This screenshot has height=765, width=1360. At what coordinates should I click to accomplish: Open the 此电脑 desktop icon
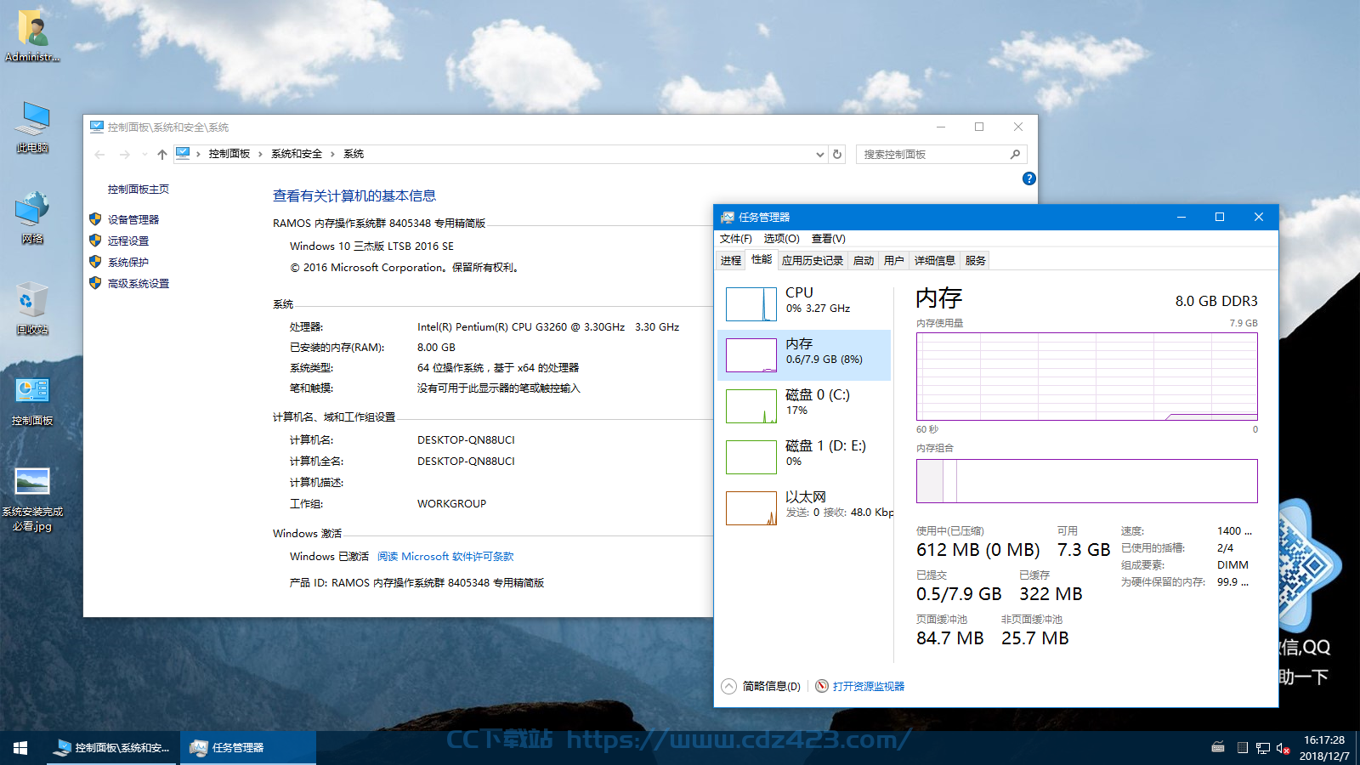[32, 127]
